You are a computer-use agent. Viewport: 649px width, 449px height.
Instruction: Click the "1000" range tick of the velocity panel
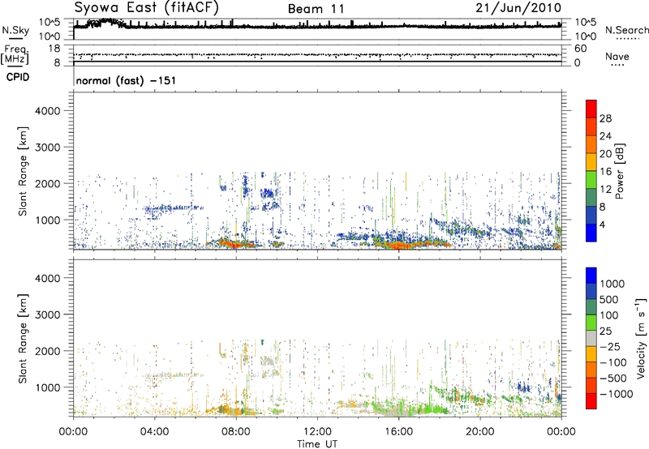pos(47,387)
